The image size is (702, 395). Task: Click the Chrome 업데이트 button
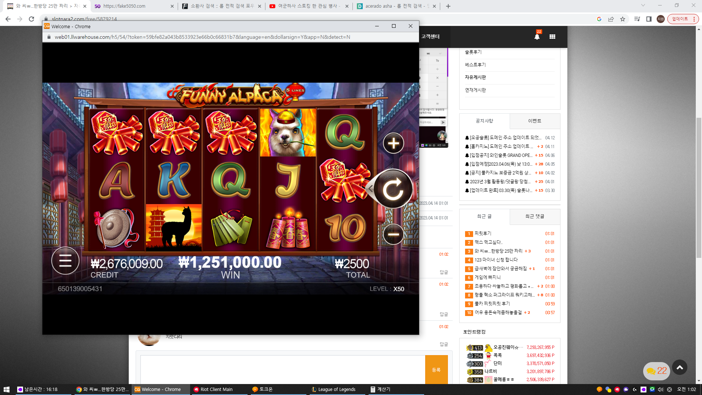683,19
